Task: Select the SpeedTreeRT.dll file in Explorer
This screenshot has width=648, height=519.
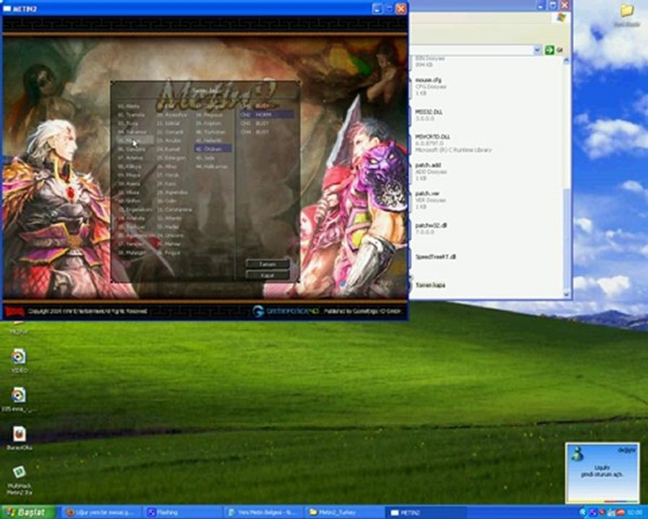Action: point(436,257)
